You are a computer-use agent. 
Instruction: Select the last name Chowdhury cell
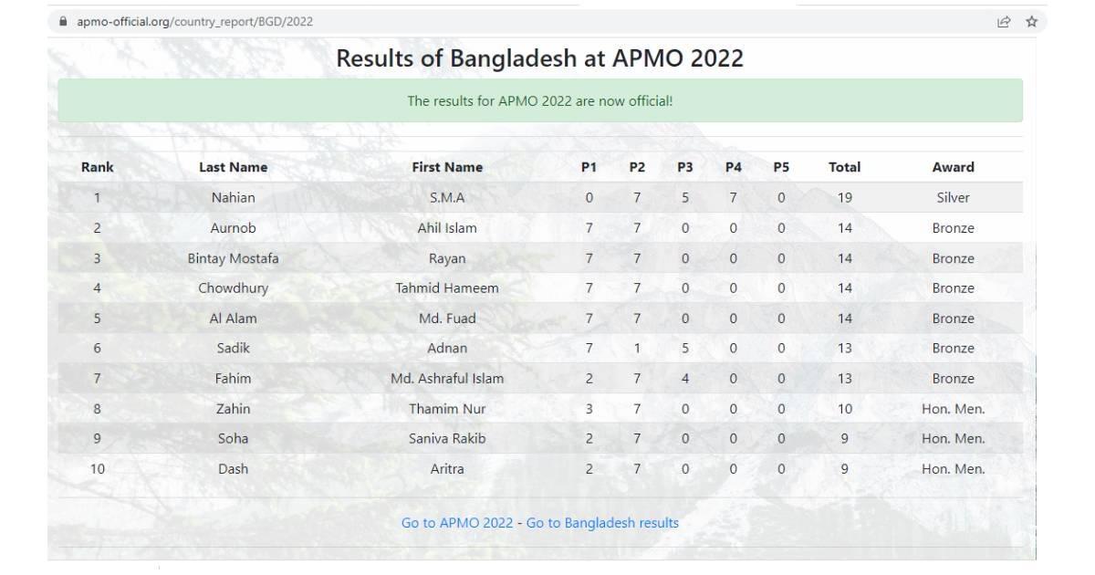[234, 288]
